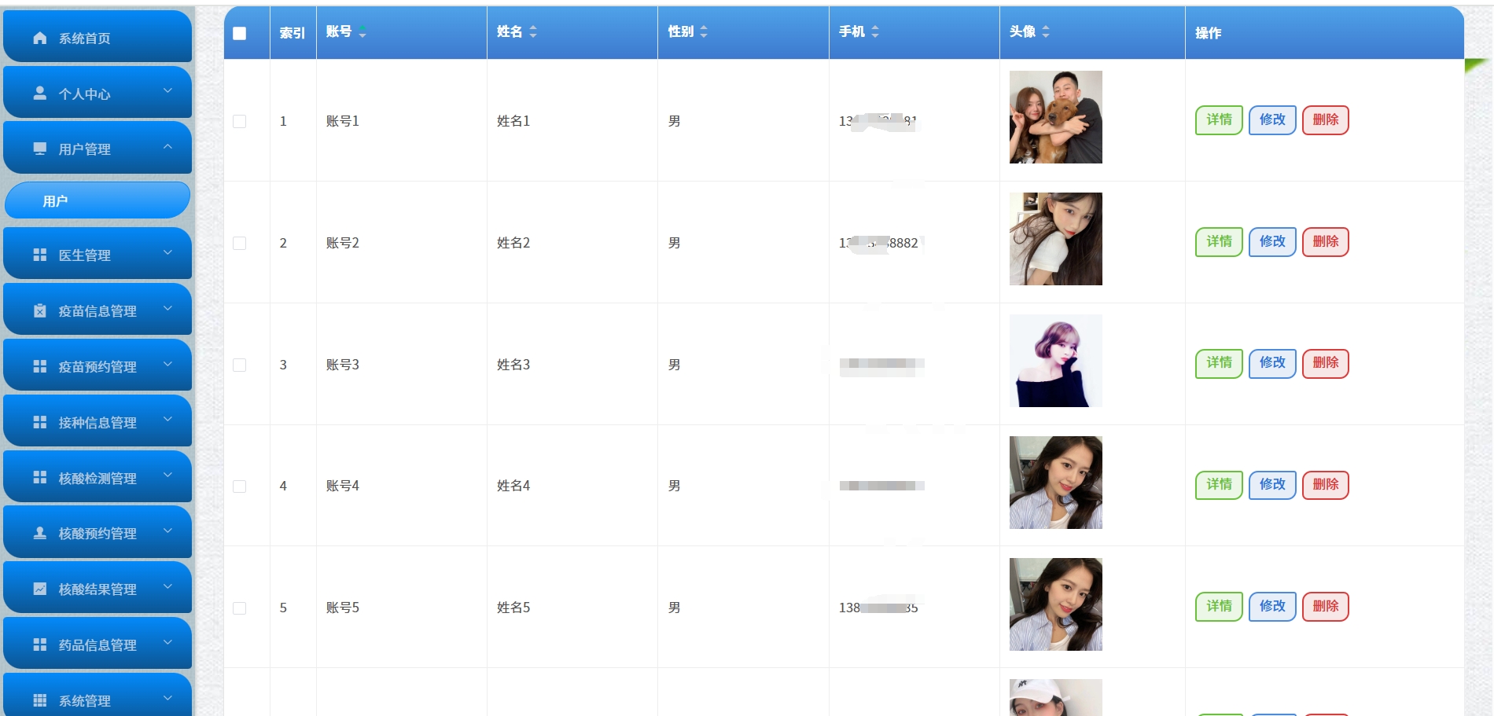Click the chart icon beside 核酸结果管理

pos(40,589)
